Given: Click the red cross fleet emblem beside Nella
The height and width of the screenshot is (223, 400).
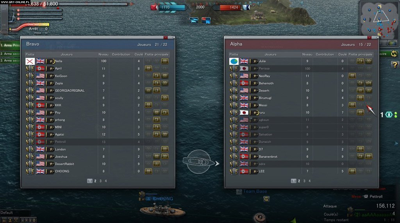Looking at the screenshot, I should coord(30,61).
